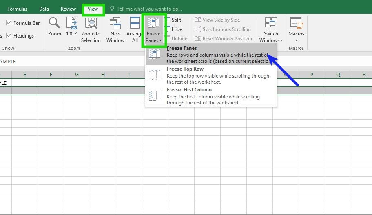Click the Tell me lightbulb icon

click(112, 9)
